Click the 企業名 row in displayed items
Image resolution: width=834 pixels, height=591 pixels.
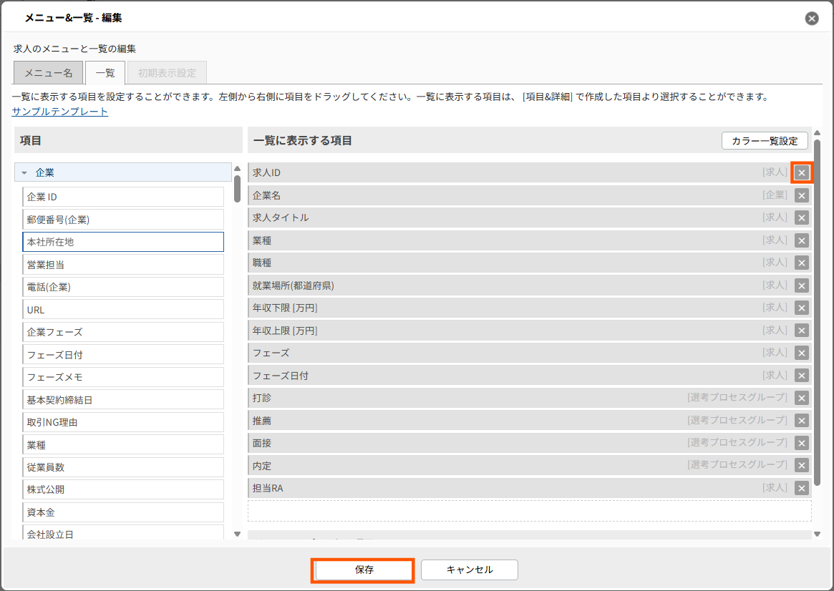click(530, 195)
